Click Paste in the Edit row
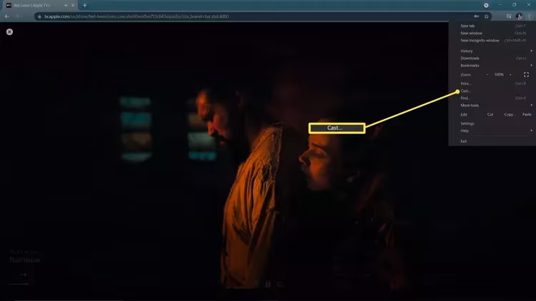The width and height of the screenshot is (536, 301). [x=527, y=115]
